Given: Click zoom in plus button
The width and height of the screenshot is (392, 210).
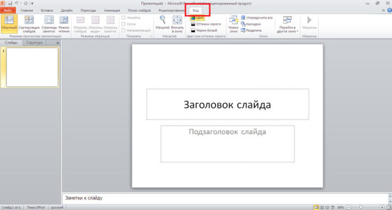Looking at the screenshot, I should pyautogui.click(x=382, y=208).
